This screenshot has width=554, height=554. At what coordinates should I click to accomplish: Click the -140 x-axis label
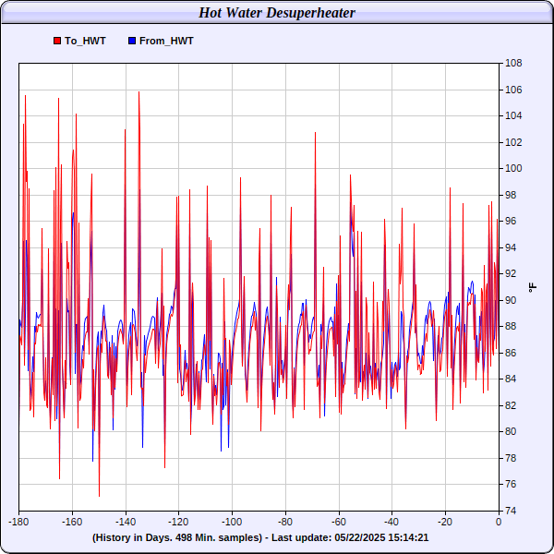coord(126,522)
